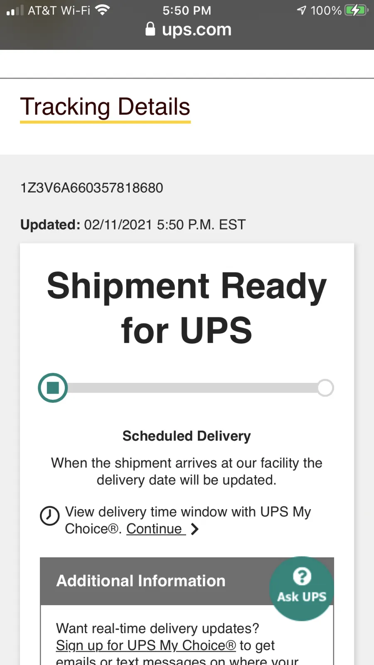The width and height of the screenshot is (374, 665).
Task: Click the location services arrow icon
Action: [x=302, y=10]
